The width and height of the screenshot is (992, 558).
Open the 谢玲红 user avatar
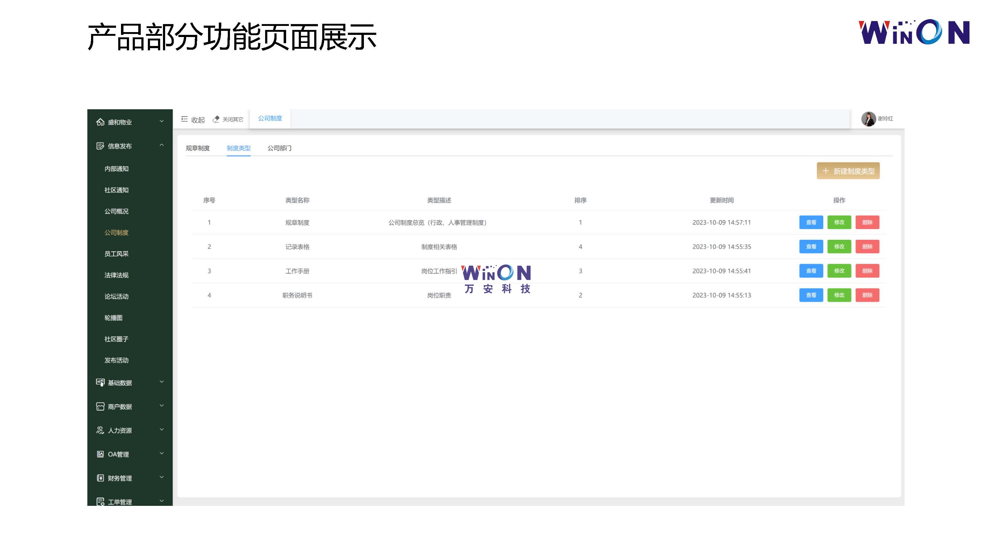click(868, 119)
